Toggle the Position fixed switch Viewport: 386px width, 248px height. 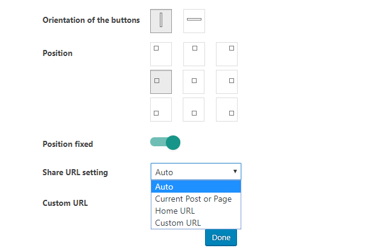pos(165,143)
